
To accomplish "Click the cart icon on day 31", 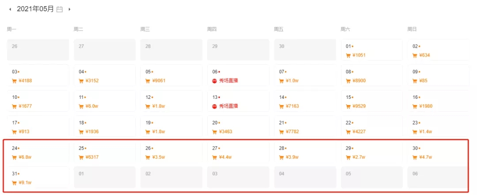I will (x=15, y=183).
